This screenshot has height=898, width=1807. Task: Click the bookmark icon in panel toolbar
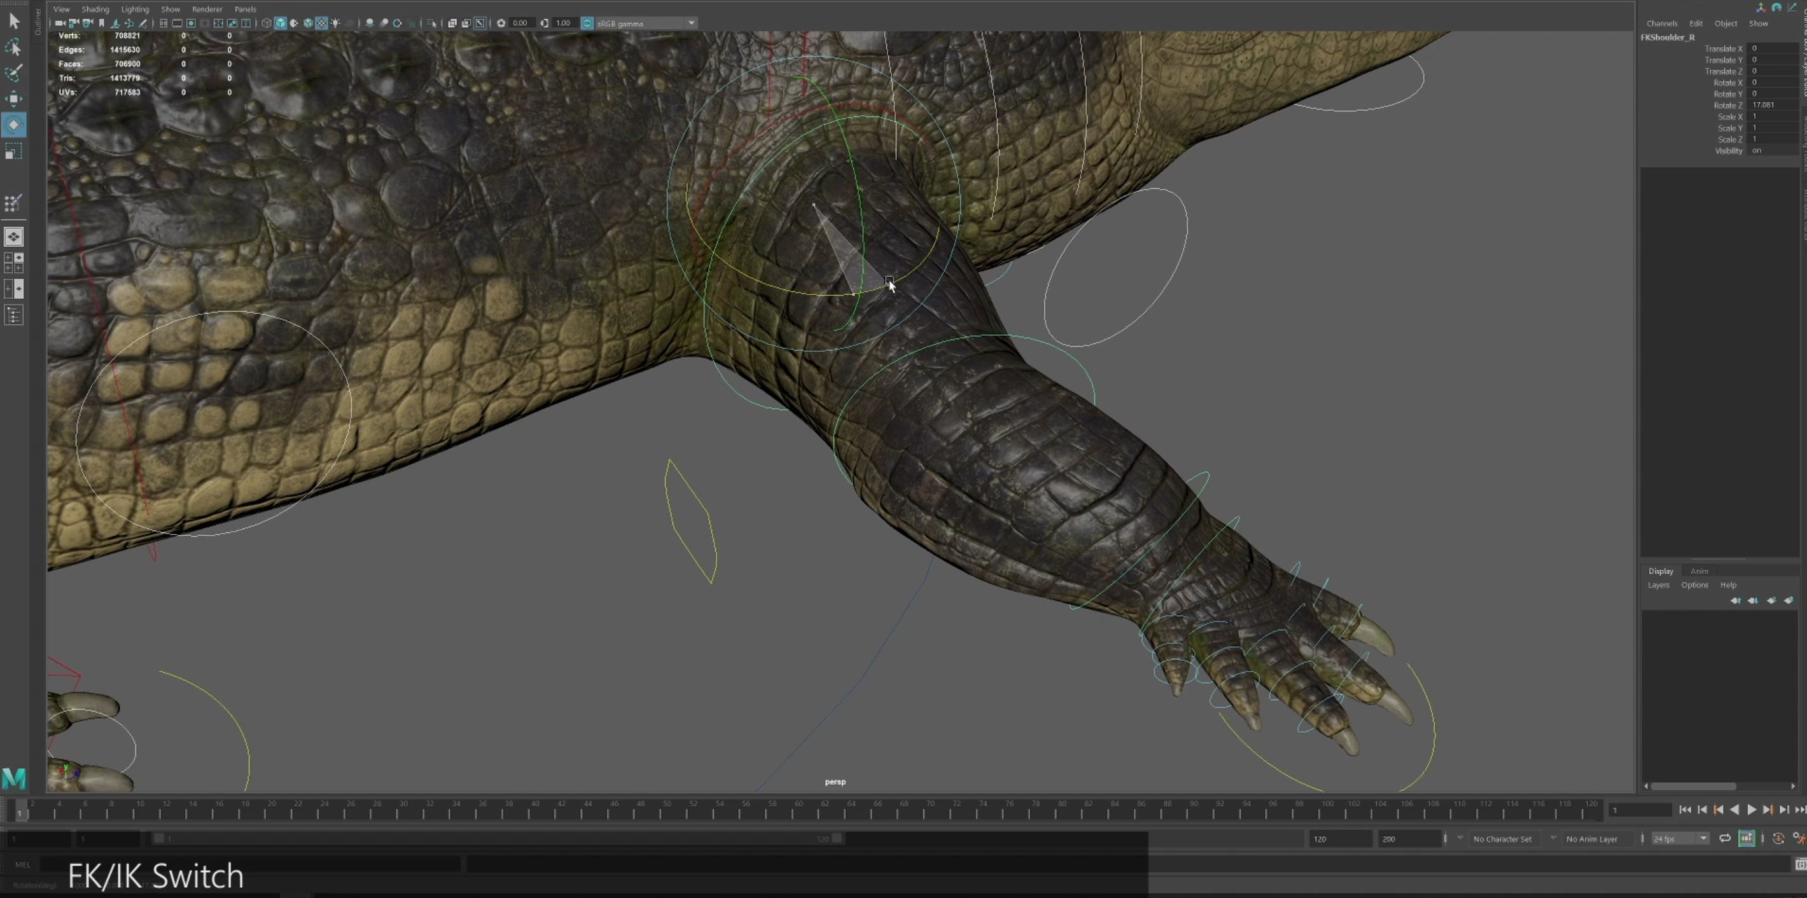[102, 23]
